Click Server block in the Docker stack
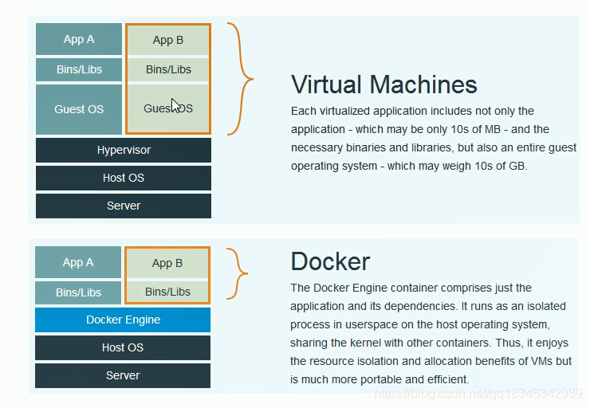 pyautogui.click(x=123, y=375)
